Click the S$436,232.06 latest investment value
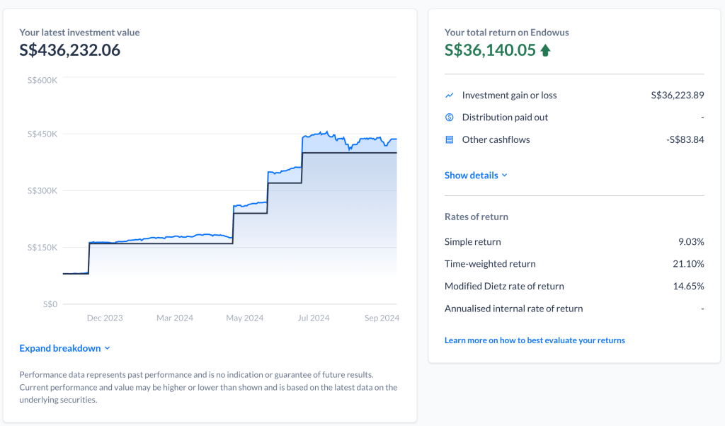The image size is (725, 426). point(70,50)
